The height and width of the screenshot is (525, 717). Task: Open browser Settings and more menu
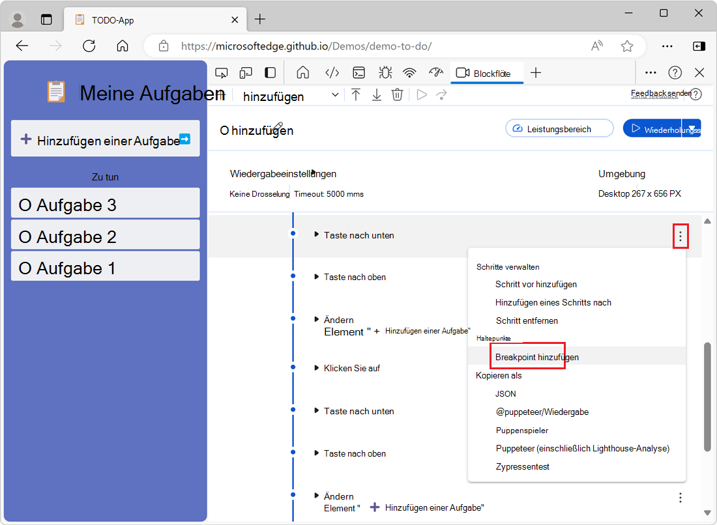pyautogui.click(x=667, y=46)
